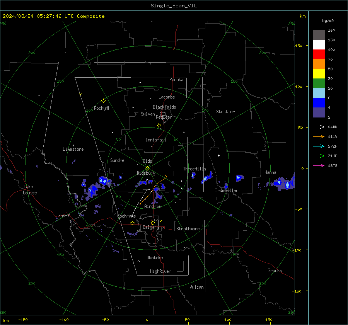Click the Single_Scan_VIL title

(x=174, y=6)
